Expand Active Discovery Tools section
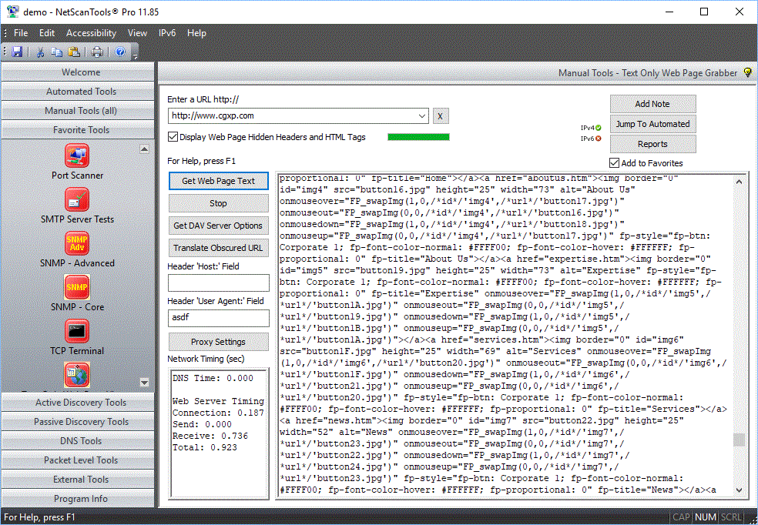The height and width of the screenshot is (525, 758). click(x=78, y=403)
